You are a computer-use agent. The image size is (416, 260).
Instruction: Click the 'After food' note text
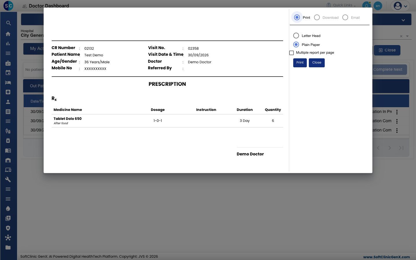pyautogui.click(x=61, y=123)
